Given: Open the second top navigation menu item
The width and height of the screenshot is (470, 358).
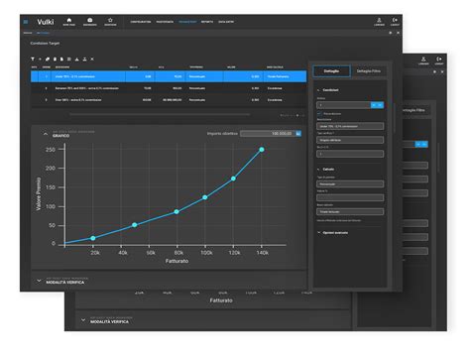Looking at the screenshot, I should point(165,22).
